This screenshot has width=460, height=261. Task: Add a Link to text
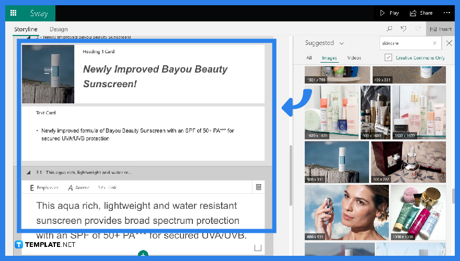pyautogui.click(x=107, y=187)
